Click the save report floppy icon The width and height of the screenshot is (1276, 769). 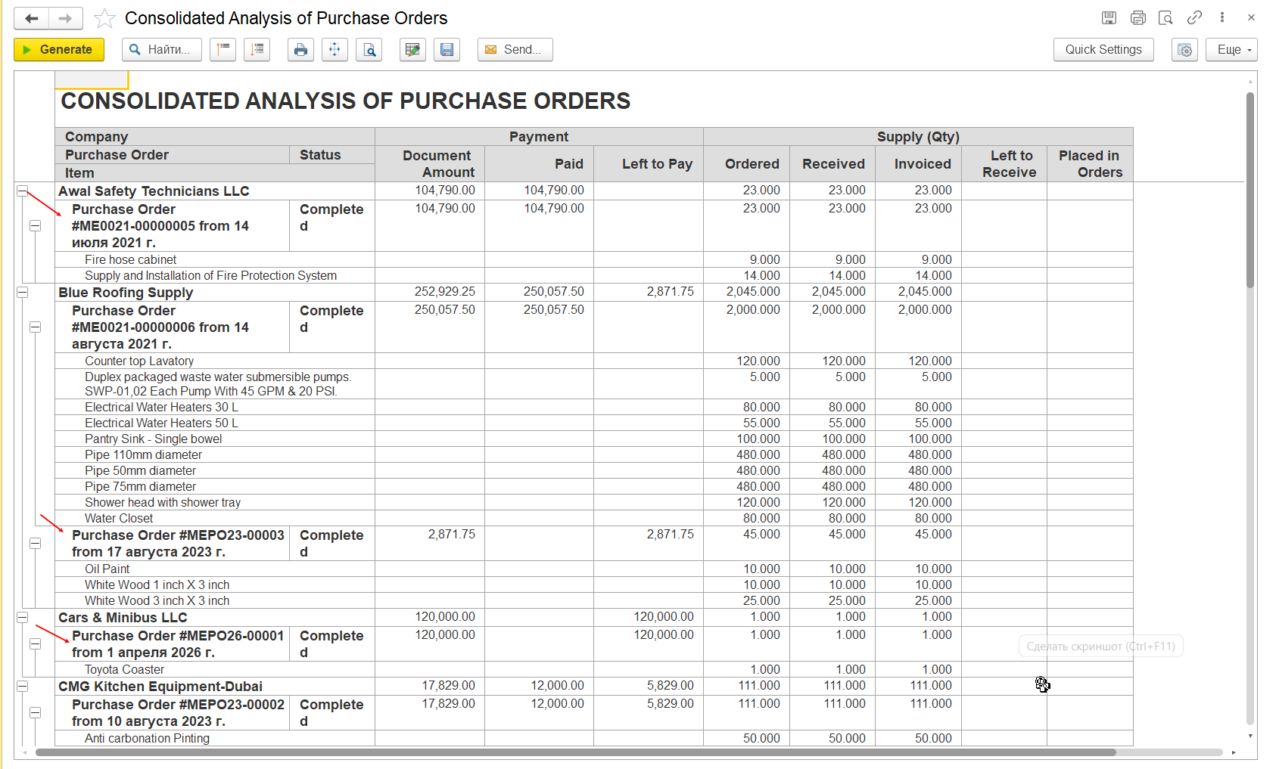coord(447,50)
